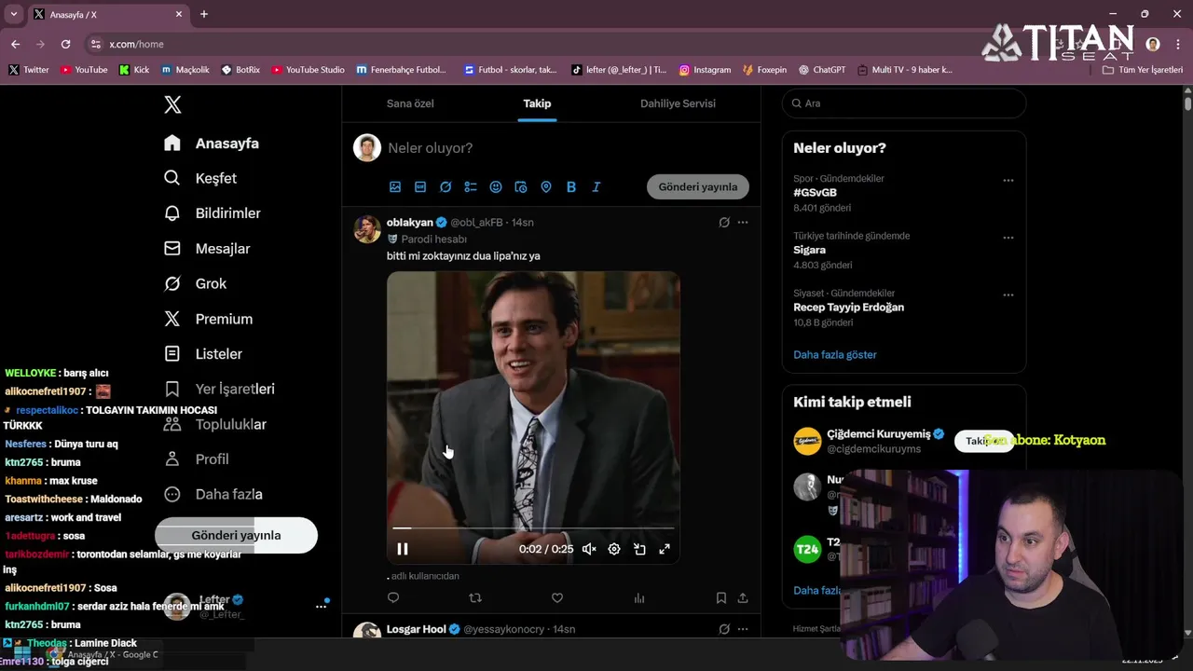Open oblakyan profile name link
The image size is (1193, 671).
pyautogui.click(x=410, y=223)
